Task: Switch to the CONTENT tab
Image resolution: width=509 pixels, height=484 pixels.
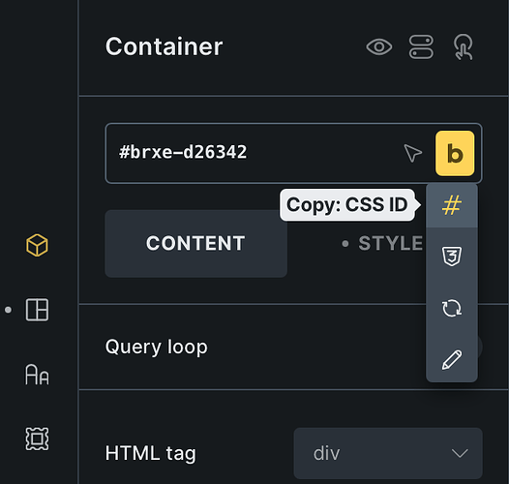Action: click(x=195, y=243)
